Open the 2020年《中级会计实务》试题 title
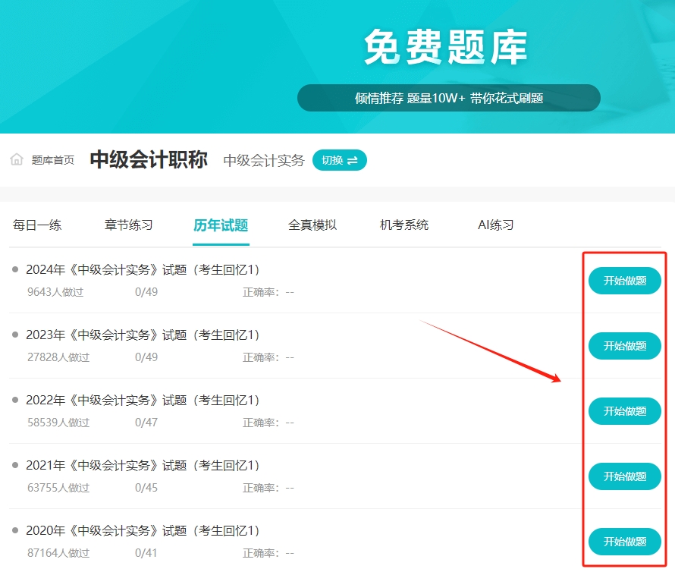Image resolution: width=675 pixels, height=572 pixels. tap(143, 531)
